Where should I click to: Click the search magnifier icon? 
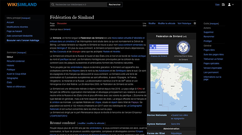pos(53,5)
